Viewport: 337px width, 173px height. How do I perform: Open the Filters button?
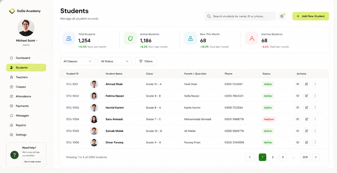tap(146, 61)
